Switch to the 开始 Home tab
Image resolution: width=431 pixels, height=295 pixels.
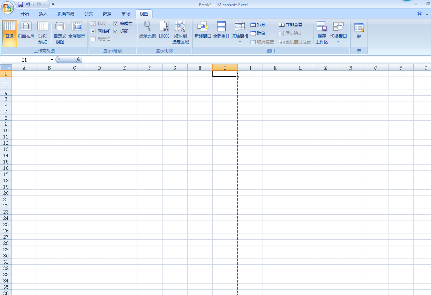pyautogui.click(x=25, y=14)
